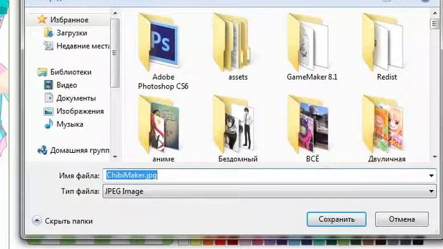Select Видео library

[66, 85]
